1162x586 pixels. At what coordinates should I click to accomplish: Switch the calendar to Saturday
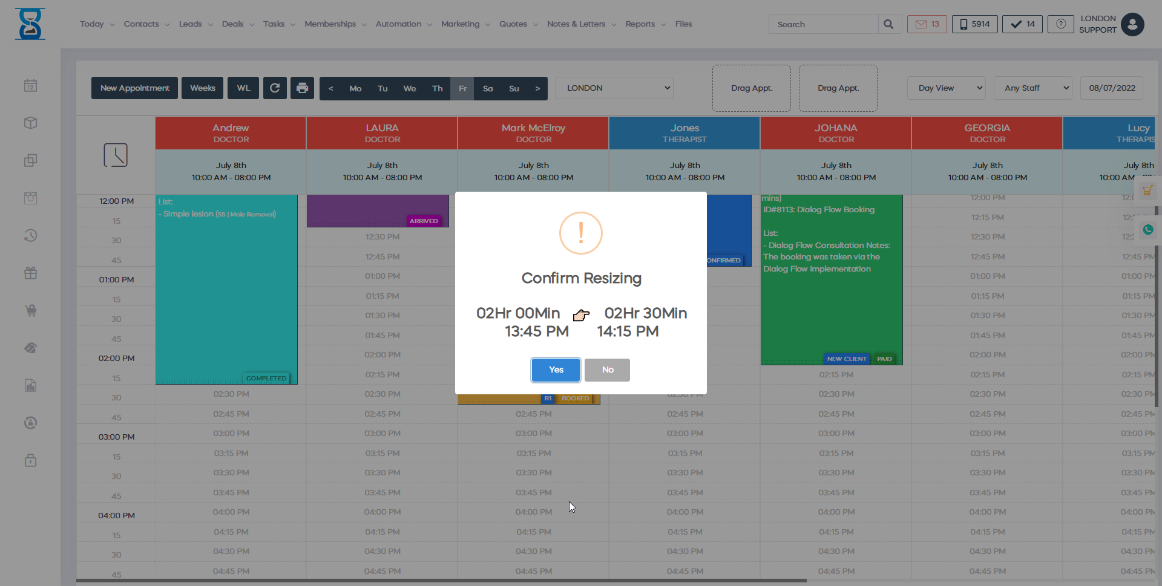pyautogui.click(x=488, y=88)
